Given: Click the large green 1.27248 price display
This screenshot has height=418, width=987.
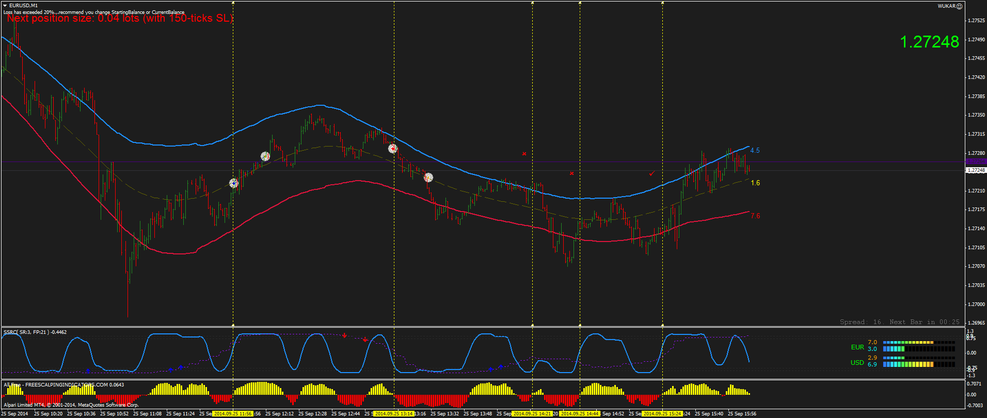Looking at the screenshot, I should click(x=929, y=42).
